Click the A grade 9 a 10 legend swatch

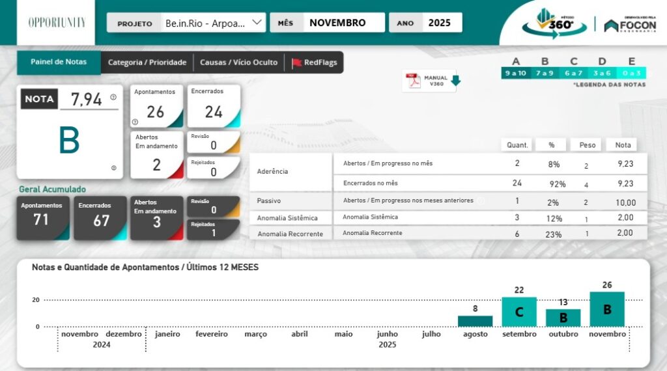(x=515, y=73)
